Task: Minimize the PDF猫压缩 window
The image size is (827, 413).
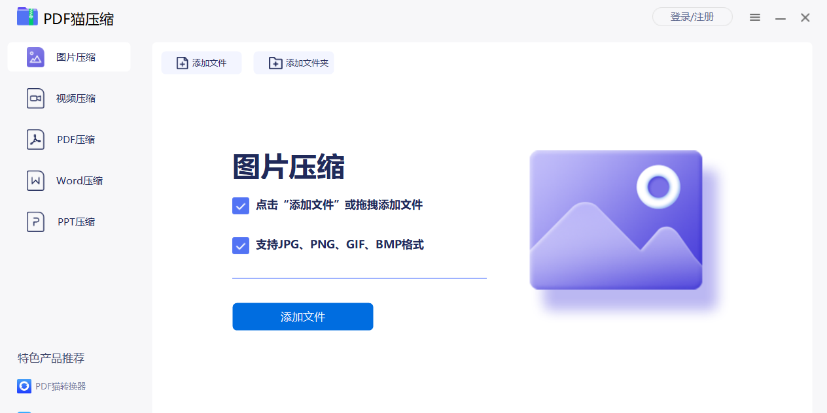Action: pyautogui.click(x=781, y=18)
